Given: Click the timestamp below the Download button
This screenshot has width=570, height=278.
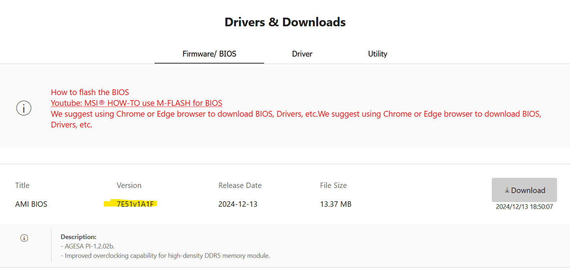Looking at the screenshot, I should (524, 207).
